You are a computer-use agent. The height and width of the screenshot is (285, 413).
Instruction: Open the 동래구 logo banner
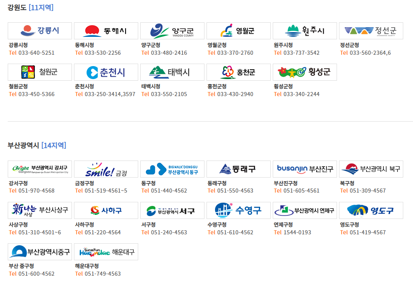[x=238, y=169]
